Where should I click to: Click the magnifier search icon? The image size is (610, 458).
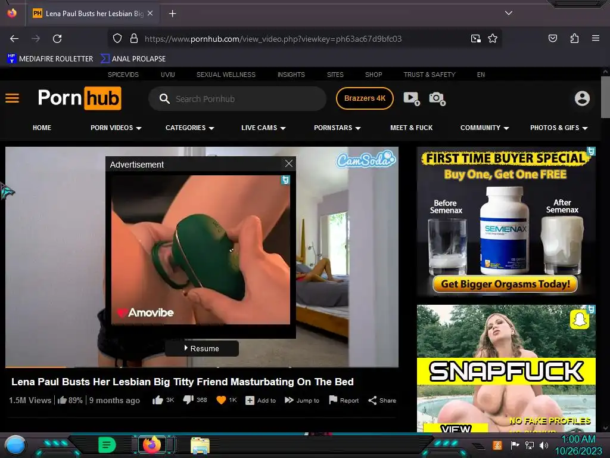click(x=164, y=98)
